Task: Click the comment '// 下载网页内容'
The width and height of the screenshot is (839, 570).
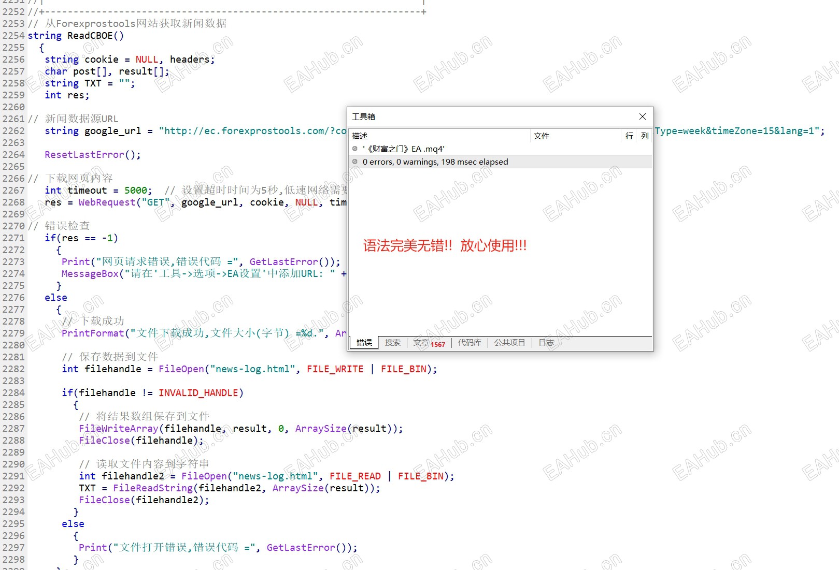Action: point(70,178)
